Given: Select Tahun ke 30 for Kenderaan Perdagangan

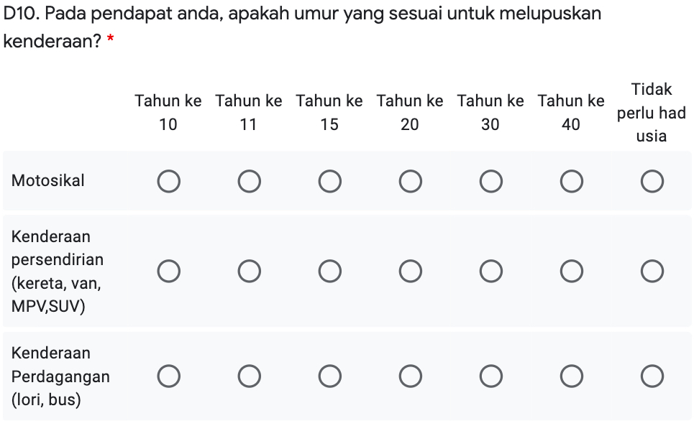Looking at the screenshot, I should click(x=490, y=376).
